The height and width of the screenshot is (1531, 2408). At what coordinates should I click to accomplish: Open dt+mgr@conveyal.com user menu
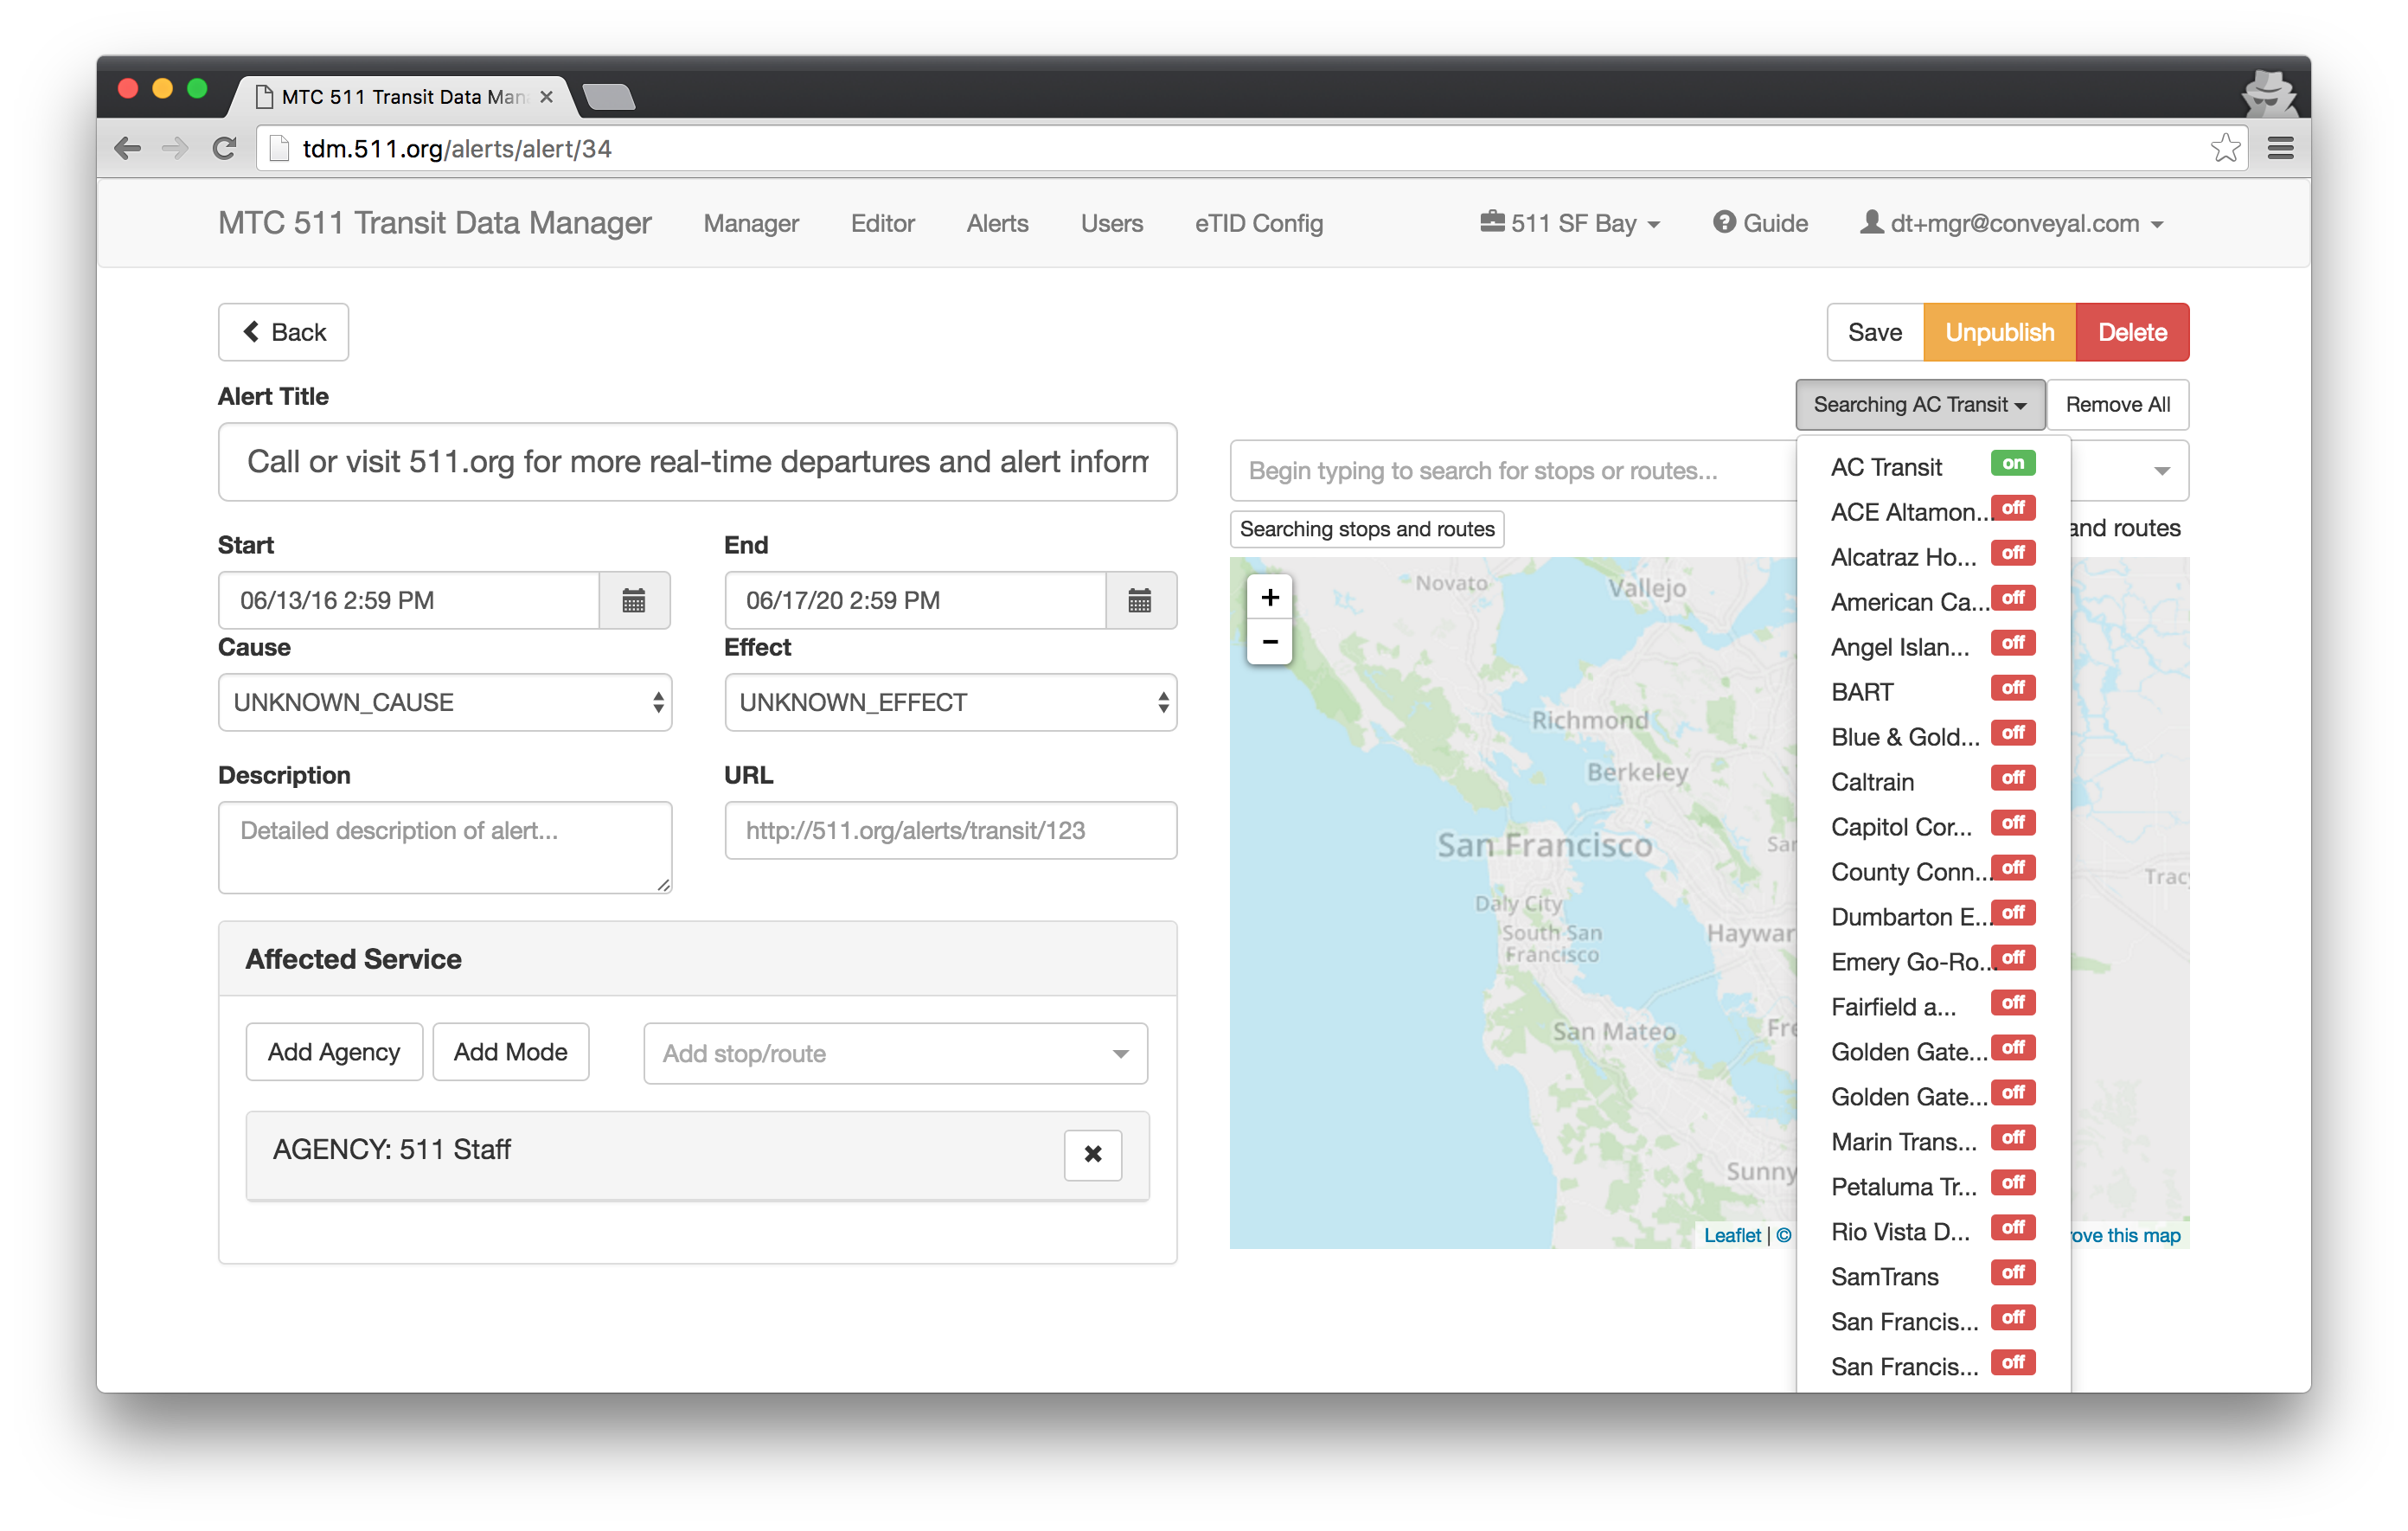pyautogui.click(x=2012, y=223)
